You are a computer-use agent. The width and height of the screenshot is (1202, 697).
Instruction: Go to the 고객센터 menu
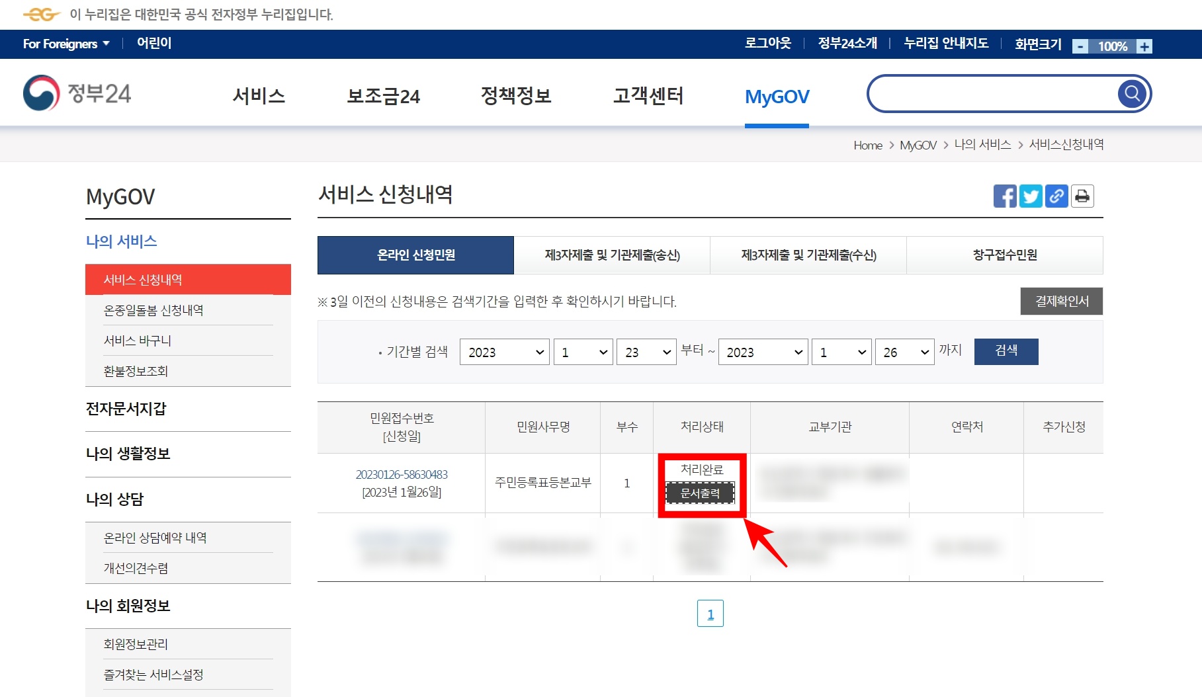click(x=649, y=96)
